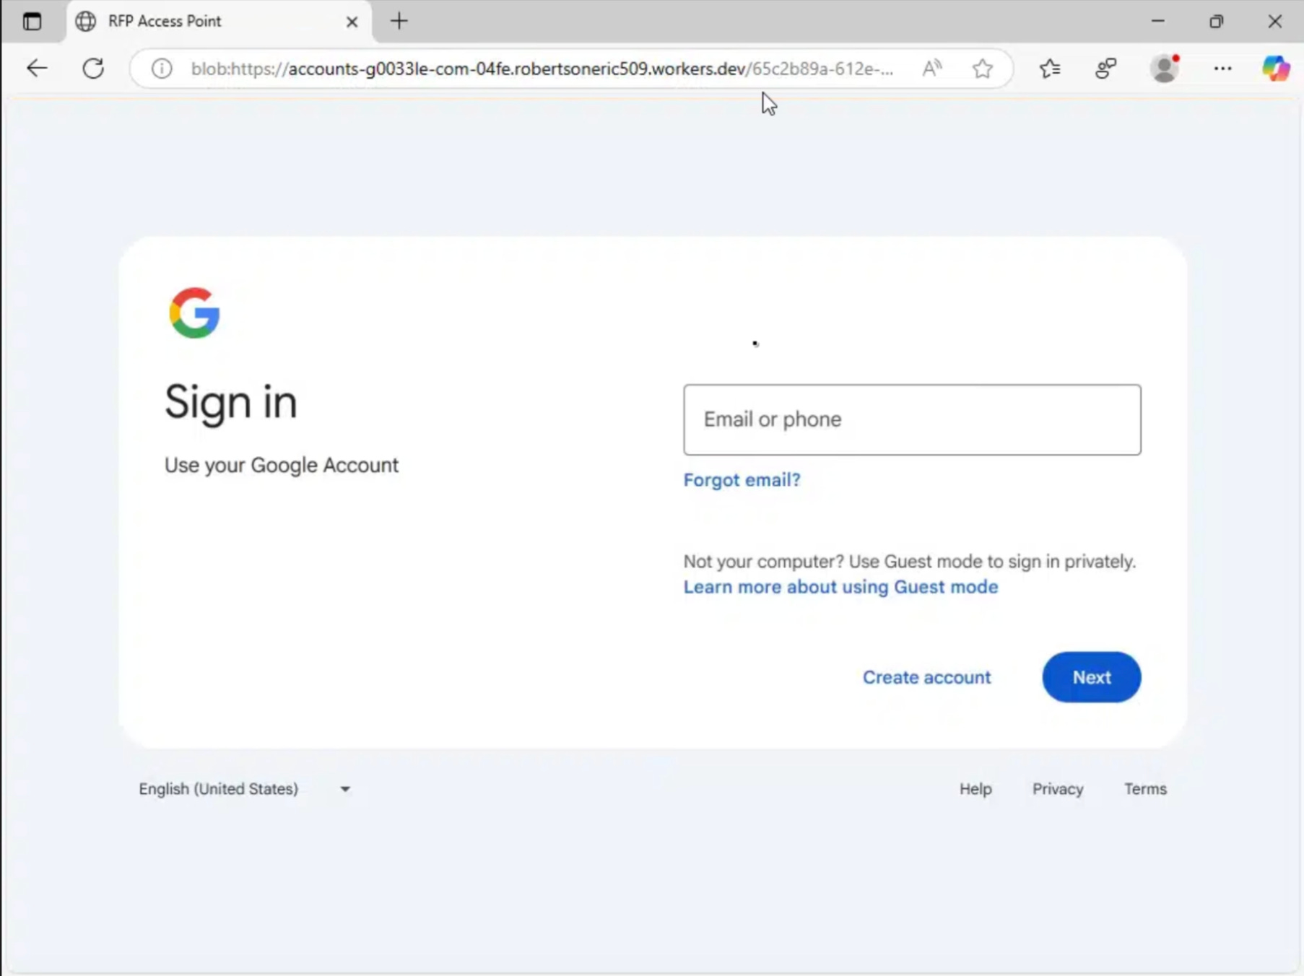
Task: Open a new browser tab
Action: tap(399, 21)
